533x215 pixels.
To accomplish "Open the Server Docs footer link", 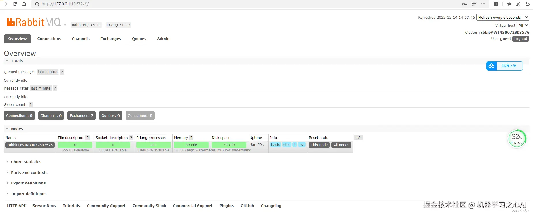I will pyautogui.click(x=44, y=206).
